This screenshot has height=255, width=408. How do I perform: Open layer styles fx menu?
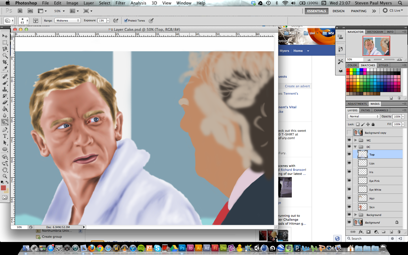click(x=361, y=232)
